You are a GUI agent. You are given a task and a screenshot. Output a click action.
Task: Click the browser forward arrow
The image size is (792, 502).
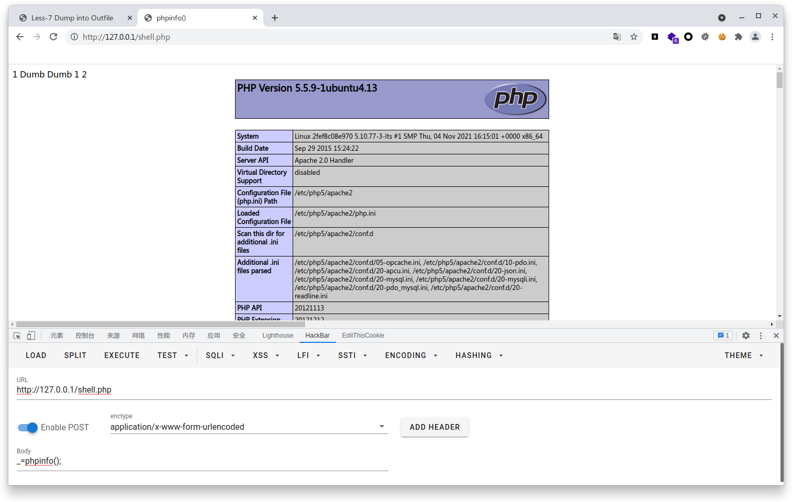[x=37, y=37]
